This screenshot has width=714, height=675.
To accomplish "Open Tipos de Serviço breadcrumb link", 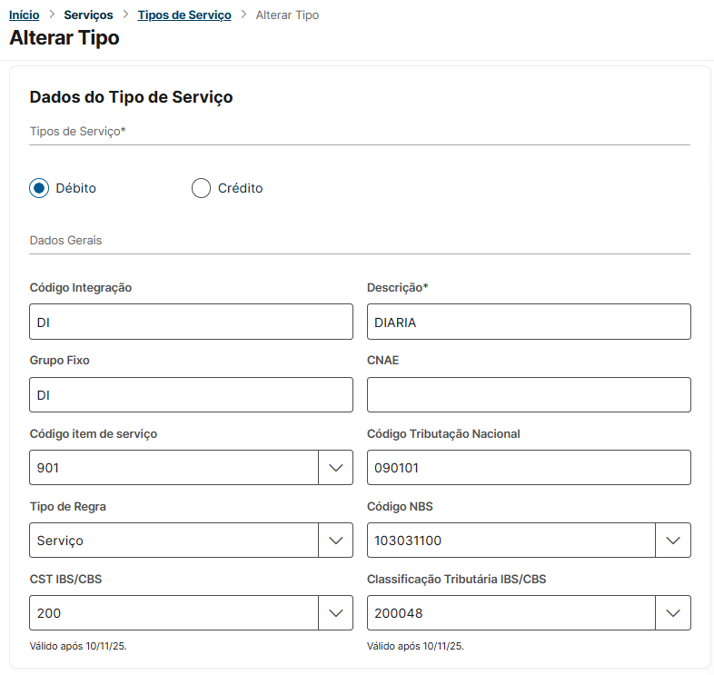I will (x=184, y=15).
